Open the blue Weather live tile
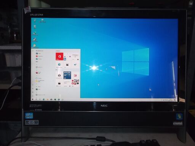The width and height of the screenshot is (195, 146). 67,75
